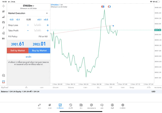This screenshot has width=162, height=113.
Task: Click the circular red-blue icon above the chart
Action: [x=109, y=7]
